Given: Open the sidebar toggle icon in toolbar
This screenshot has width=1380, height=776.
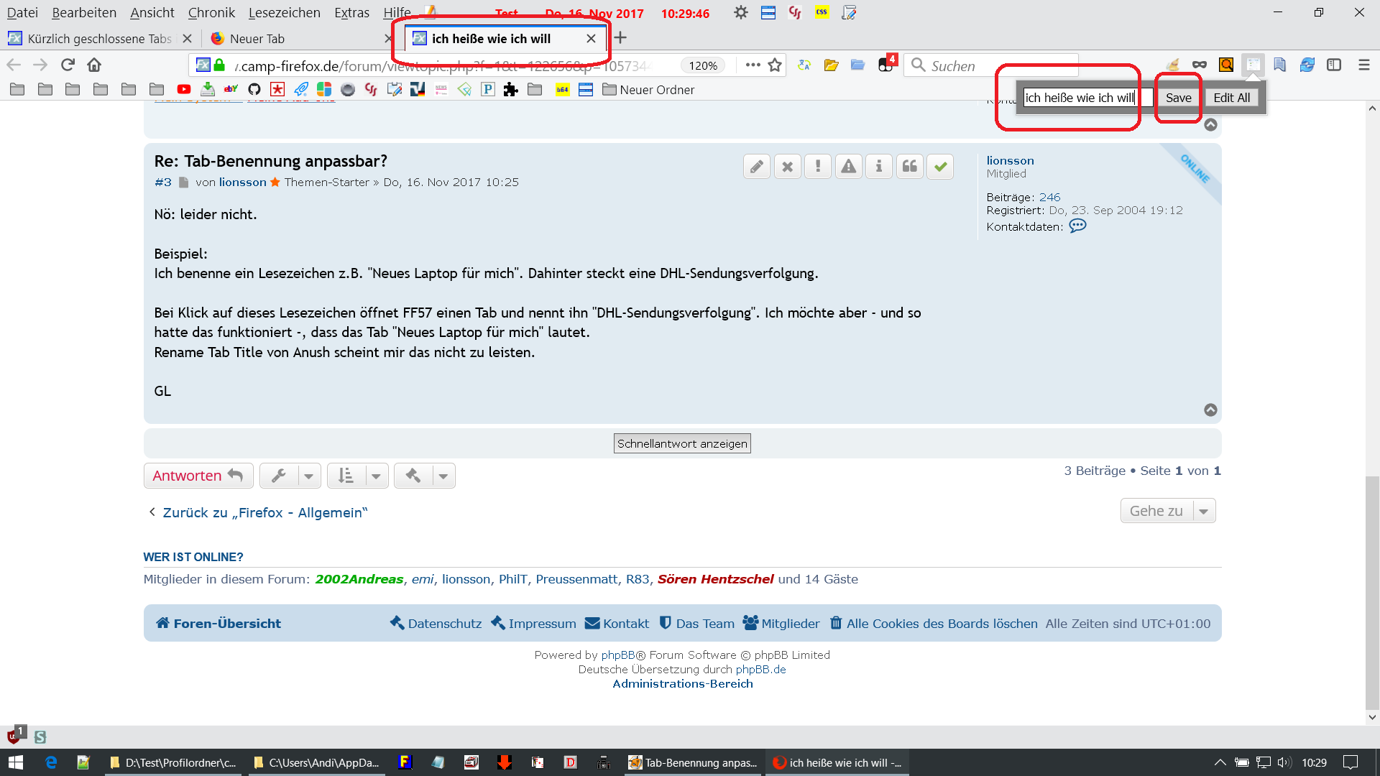Looking at the screenshot, I should [x=1334, y=65].
